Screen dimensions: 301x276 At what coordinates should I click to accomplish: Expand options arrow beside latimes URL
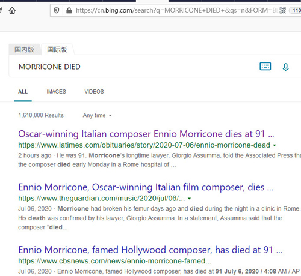(x=275, y=145)
